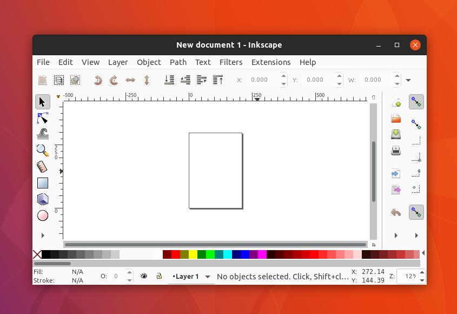The width and height of the screenshot is (457, 314).
Task: Pick the cyan palette swatch
Action: (x=228, y=254)
